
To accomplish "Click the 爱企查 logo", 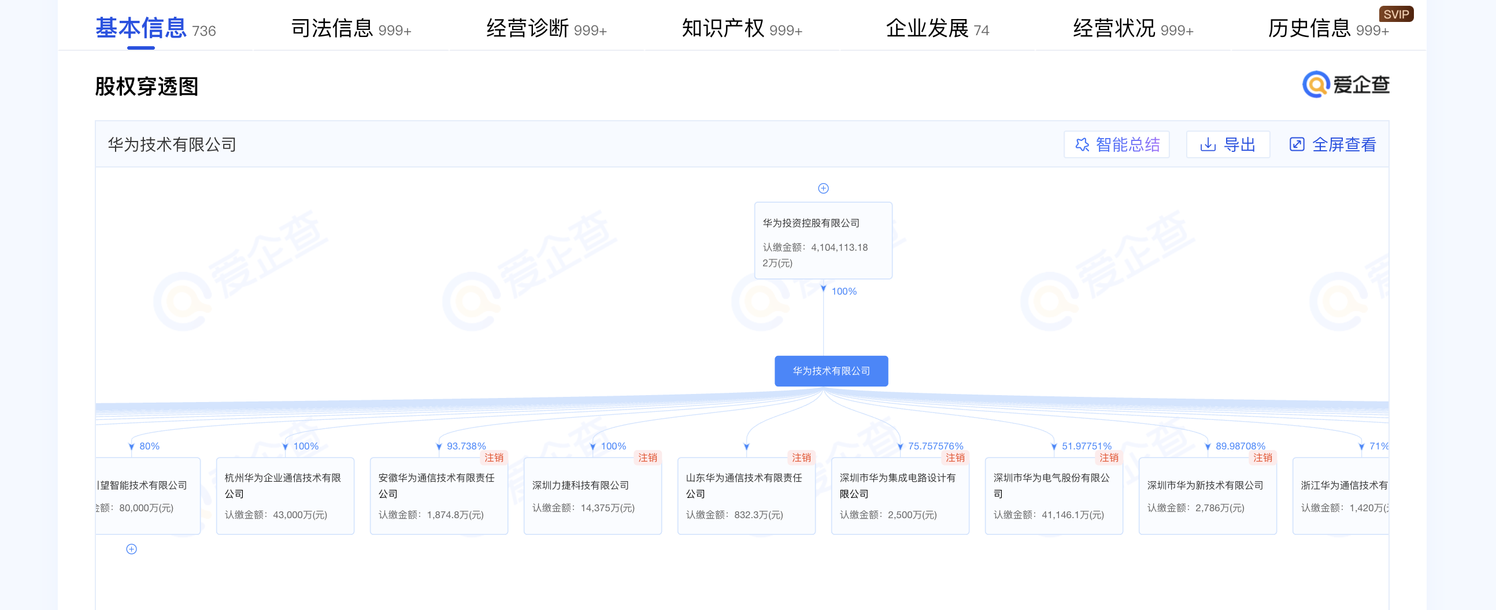I will tap(1345, 85).
